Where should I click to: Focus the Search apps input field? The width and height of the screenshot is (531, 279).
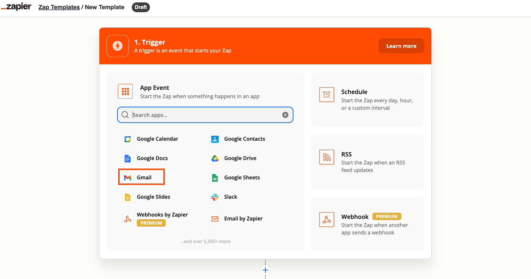(205, 115)
